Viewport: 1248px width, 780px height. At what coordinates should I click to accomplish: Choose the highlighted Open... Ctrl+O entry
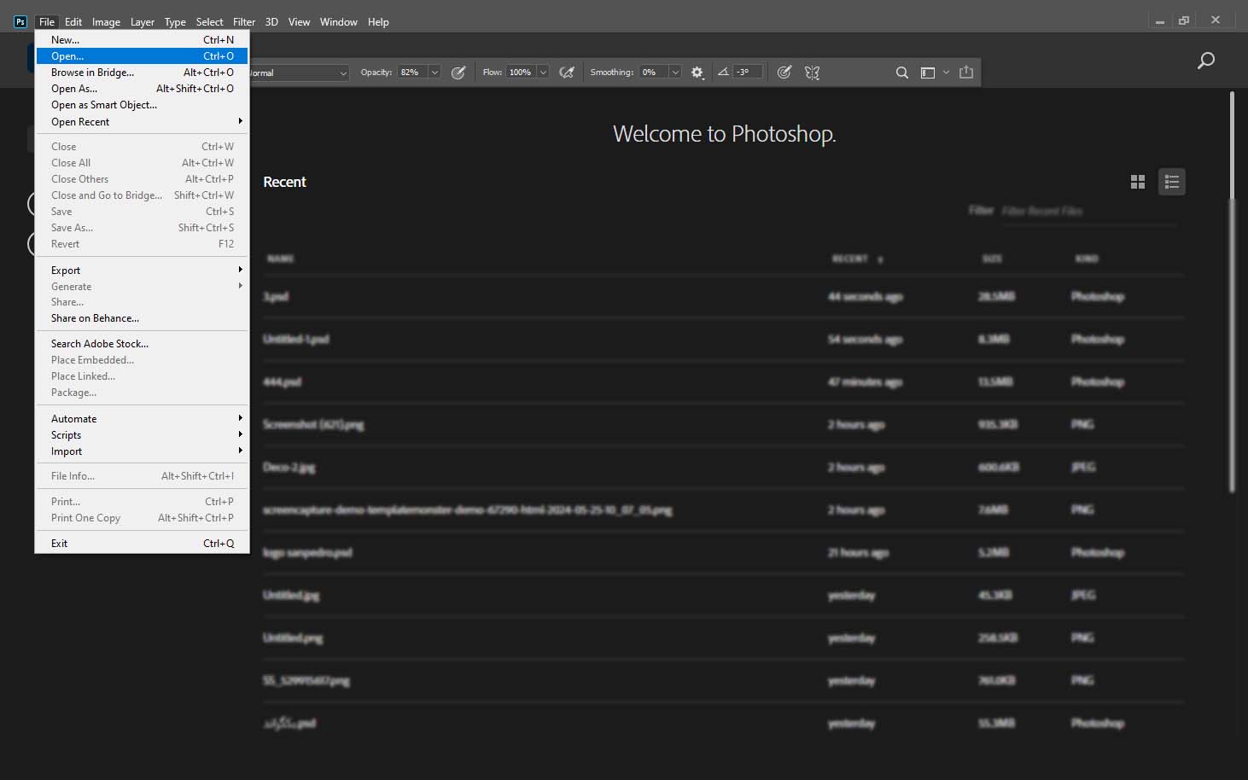(142, 56)
